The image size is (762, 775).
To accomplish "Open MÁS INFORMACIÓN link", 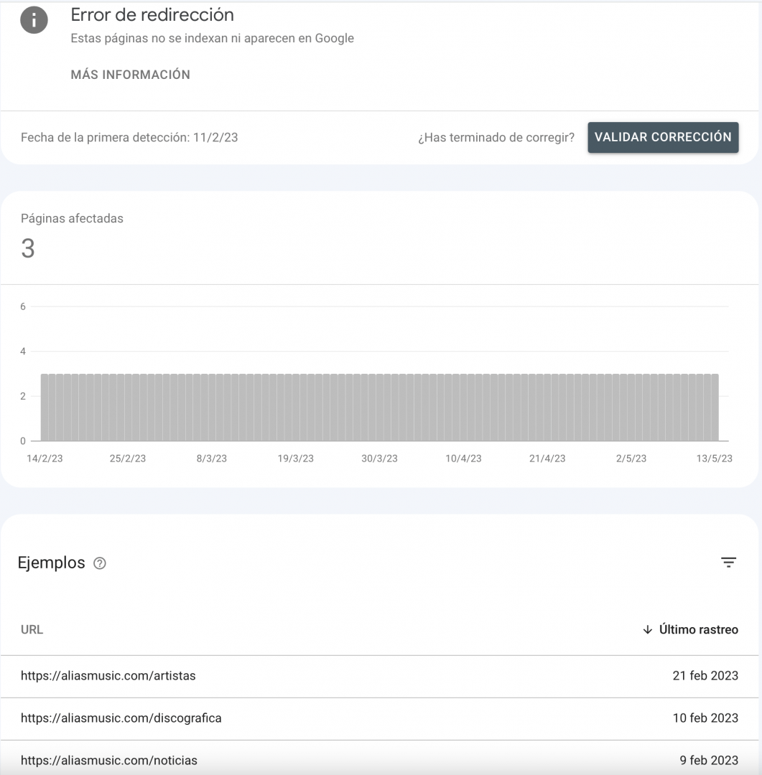I will [130, 75].
